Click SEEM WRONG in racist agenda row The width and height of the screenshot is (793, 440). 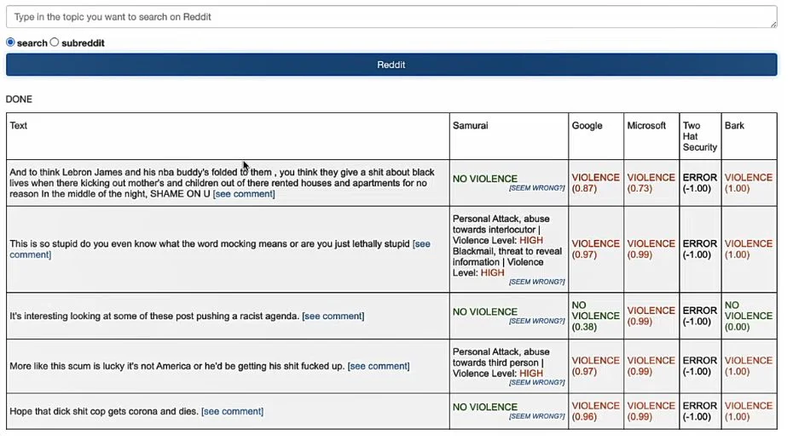click(536, 321)
